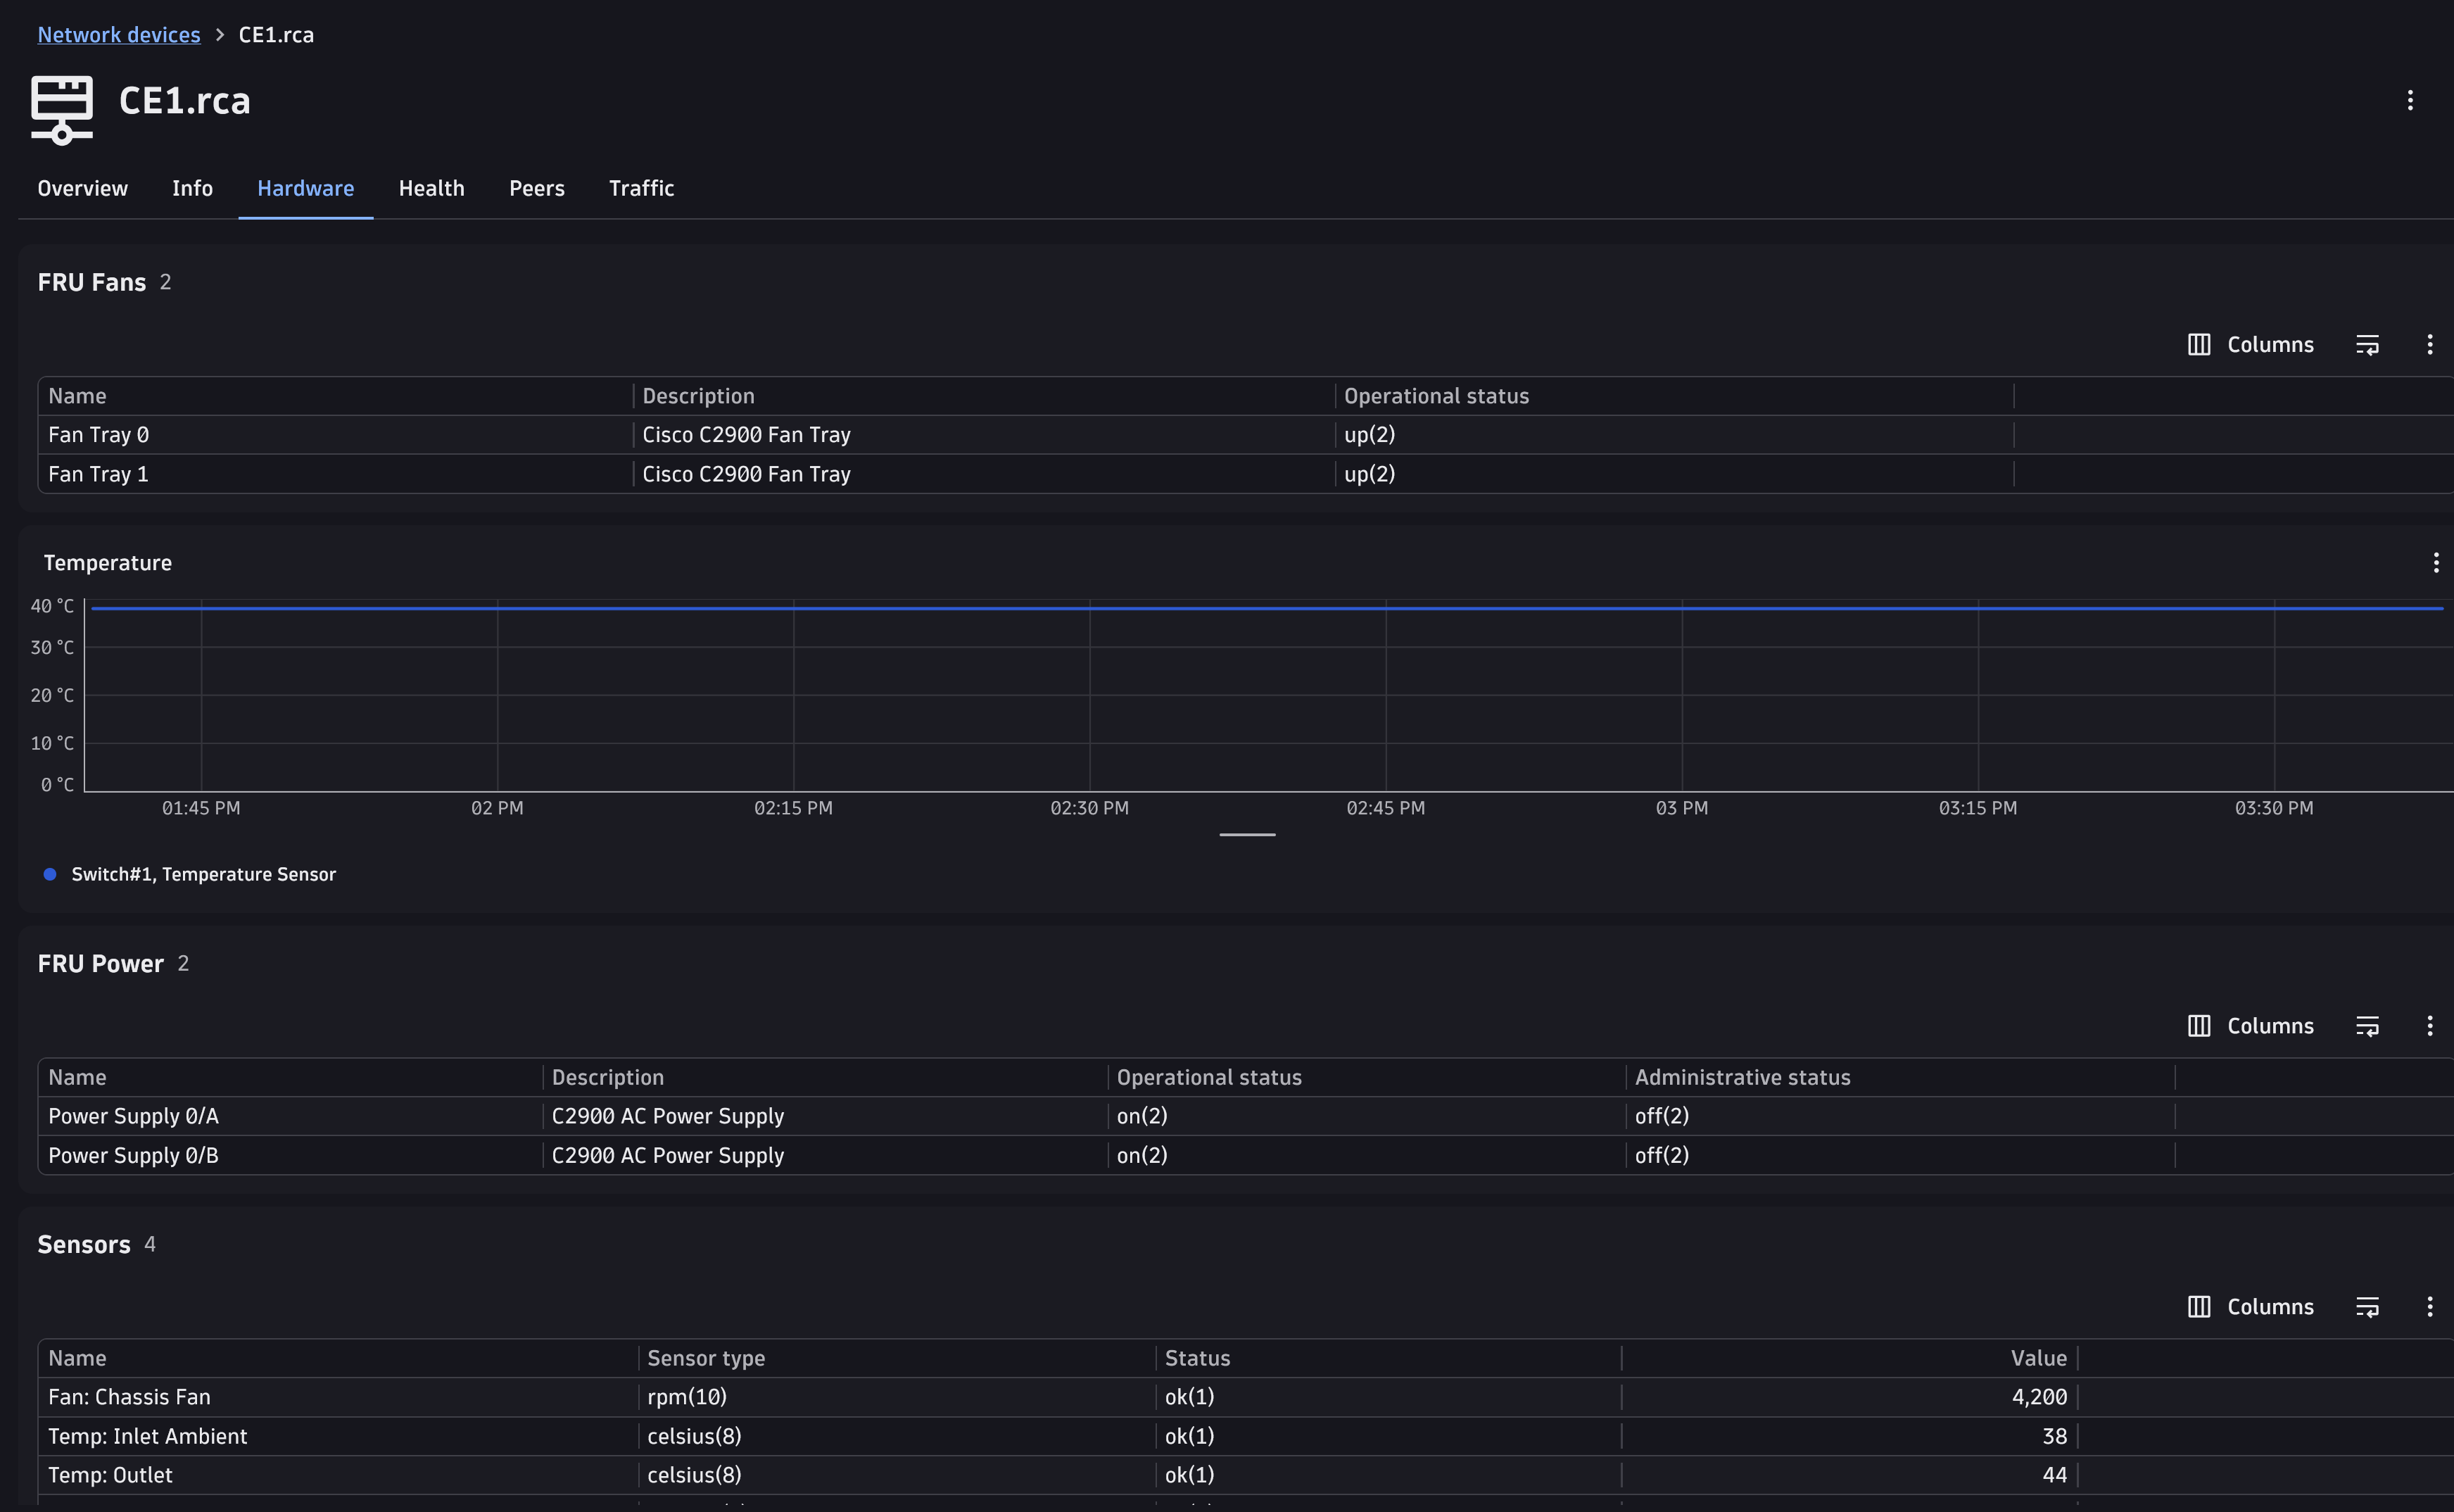This screenshot has width=2454, height=1512.
Task: Click the rpm(10) sensor type cell
Action: pyautogui.click(x=687, y=1397)
